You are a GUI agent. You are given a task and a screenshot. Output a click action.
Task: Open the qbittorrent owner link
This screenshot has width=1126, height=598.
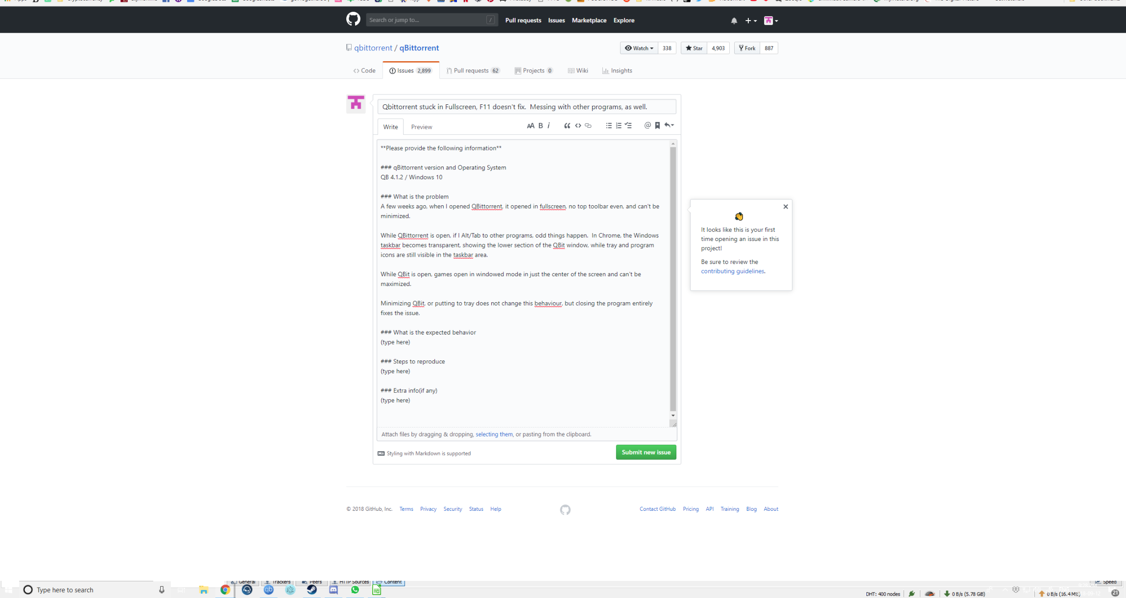(373, 48)
